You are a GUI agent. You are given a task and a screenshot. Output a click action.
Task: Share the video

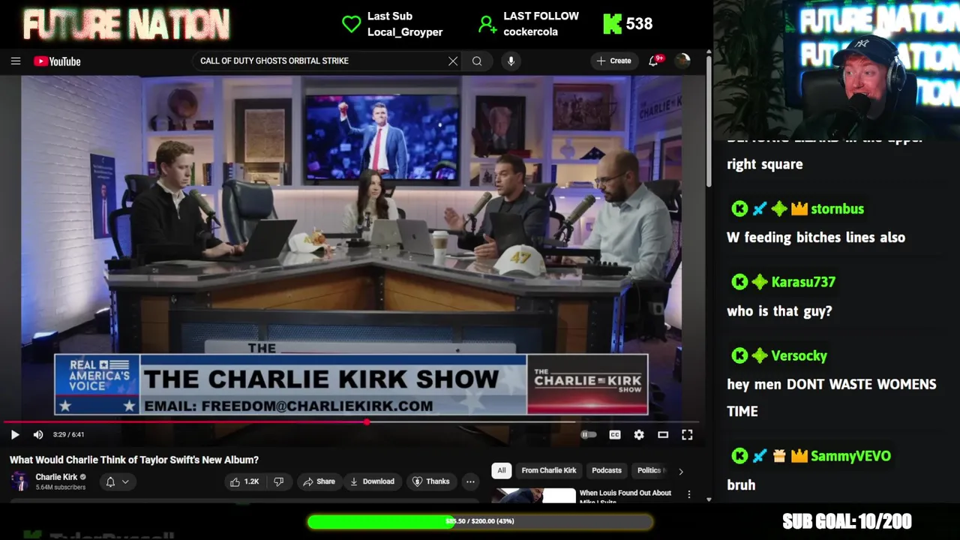319,481
